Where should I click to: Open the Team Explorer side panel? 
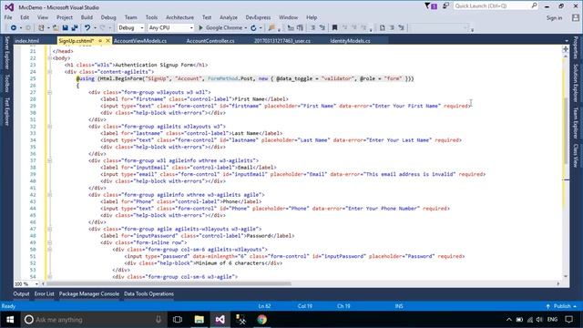(x=576, y=123)
